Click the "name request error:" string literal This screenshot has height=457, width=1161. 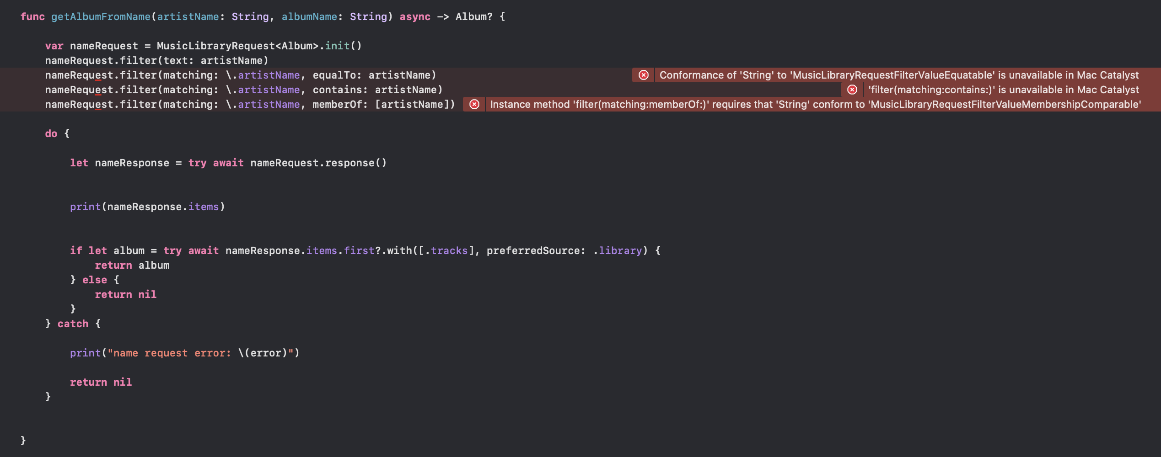click(169, 353)
